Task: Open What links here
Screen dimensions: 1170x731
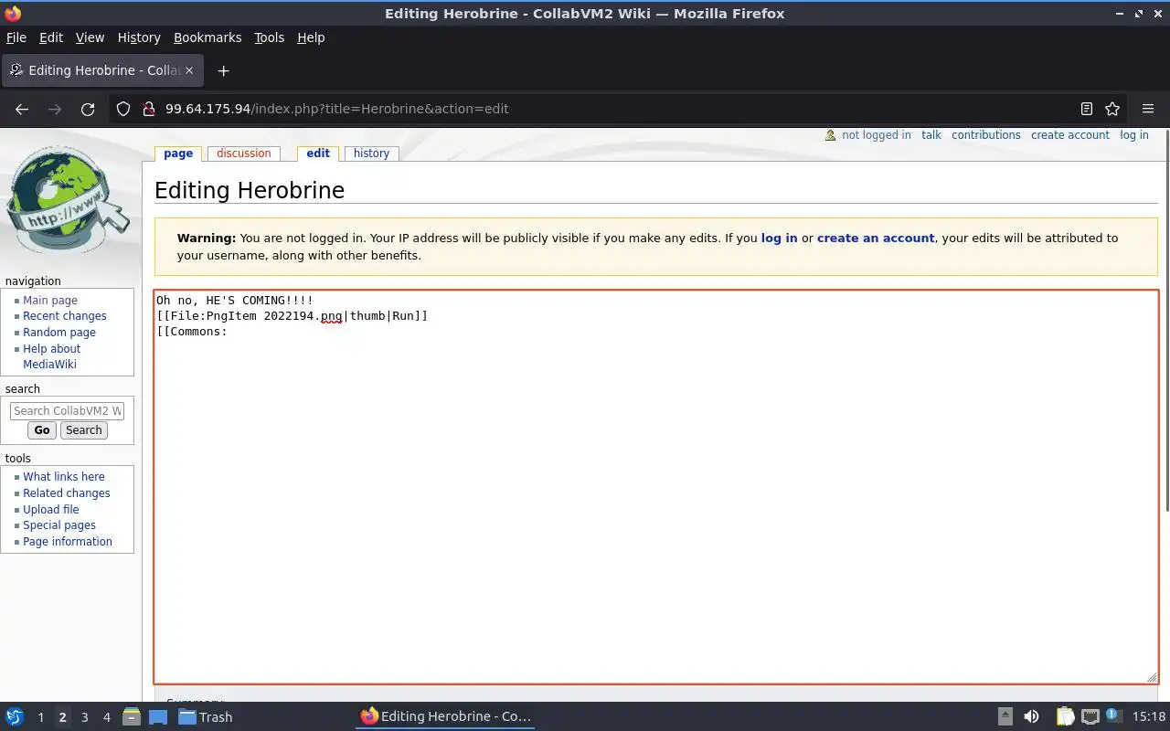Action: pyautogui.click(x=64, y=477)
